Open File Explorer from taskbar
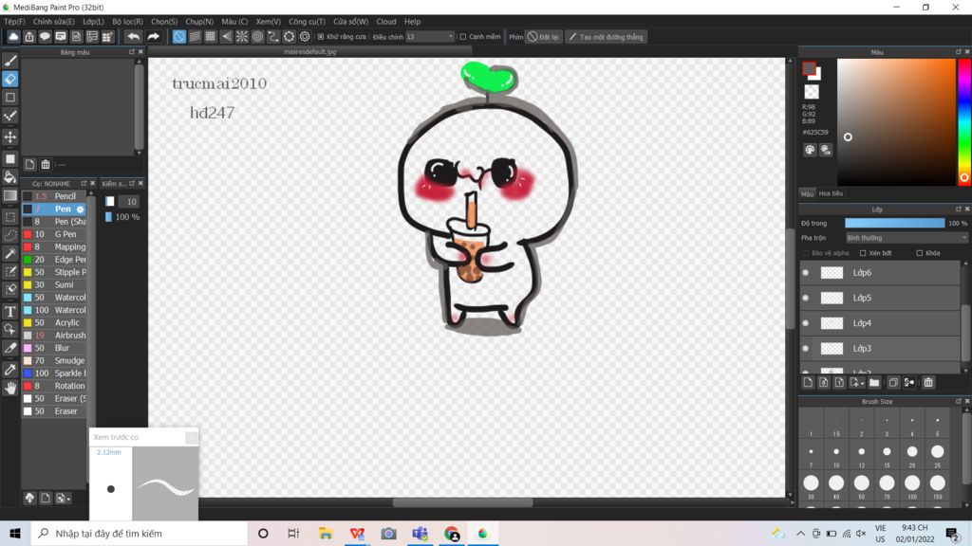The image size is (972, 546). pos(326,533)
